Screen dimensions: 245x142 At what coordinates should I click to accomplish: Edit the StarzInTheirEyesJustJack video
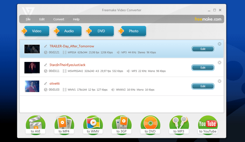(203, 68)
